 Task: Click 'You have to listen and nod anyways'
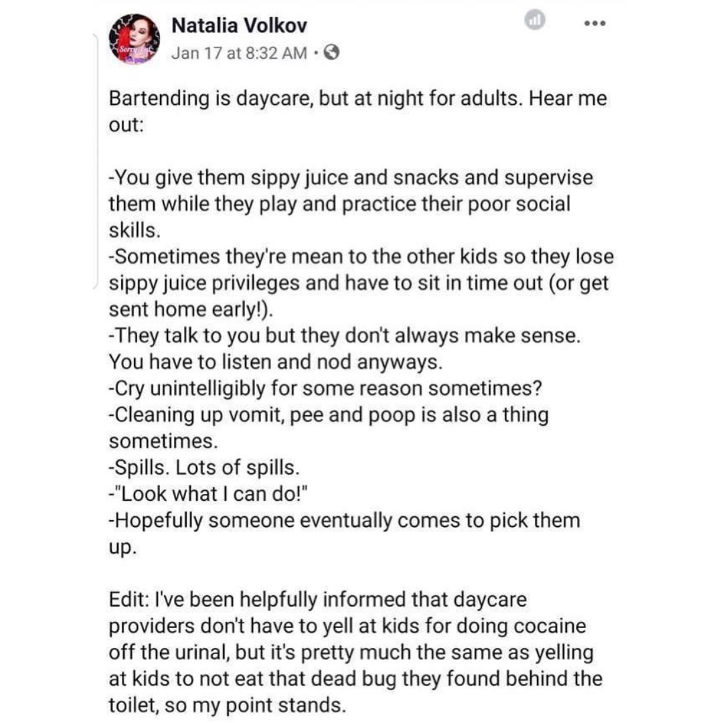[x=275, y=362]
